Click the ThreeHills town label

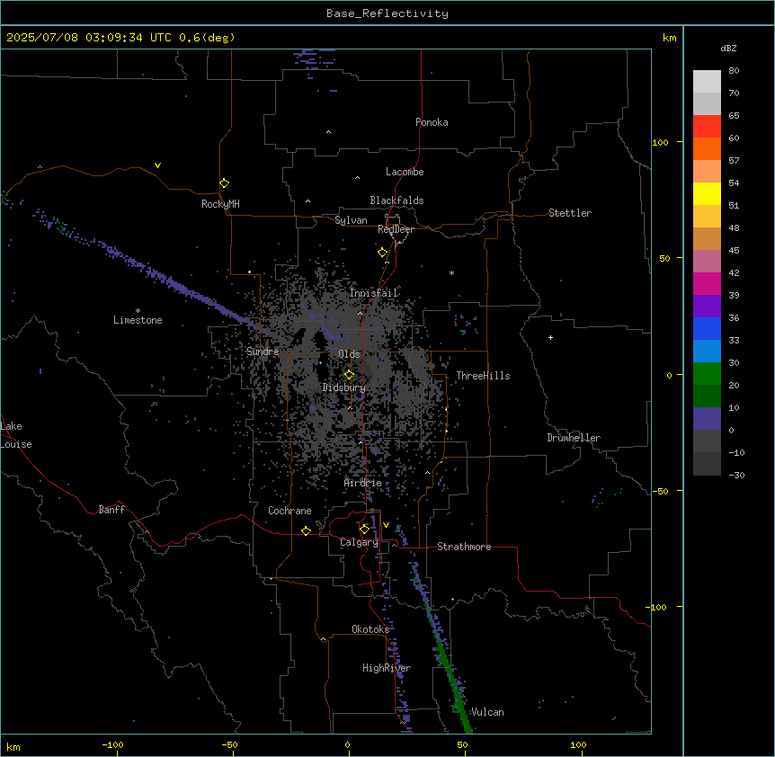tap(483, 376)
